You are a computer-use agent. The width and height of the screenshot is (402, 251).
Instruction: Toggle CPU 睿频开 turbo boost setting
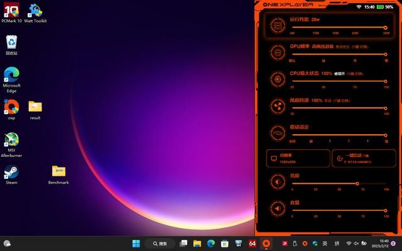339,73
